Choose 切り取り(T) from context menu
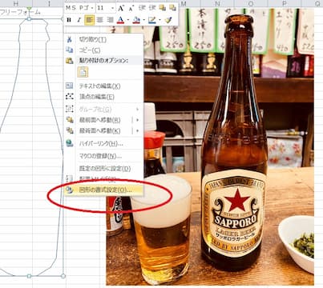 tap(93, 40)
